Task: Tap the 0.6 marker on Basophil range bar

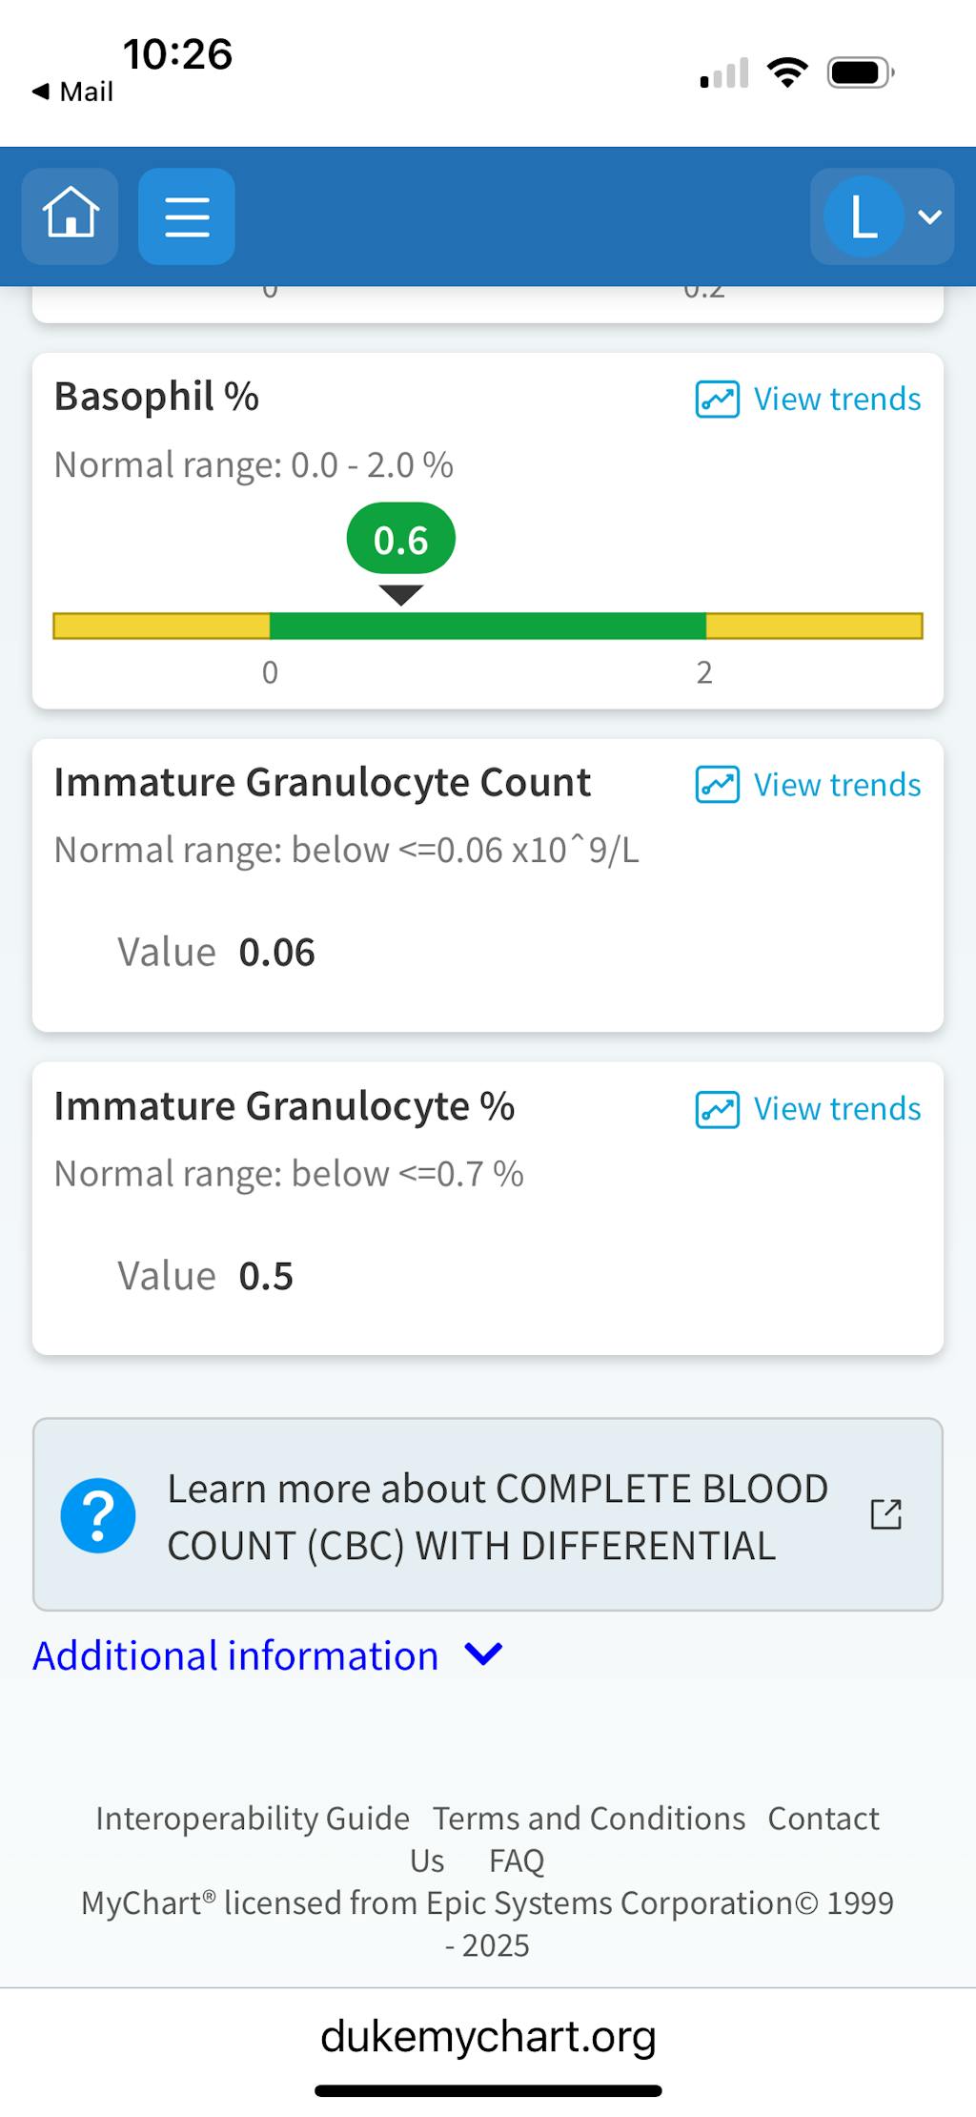Action: [400, 541]
